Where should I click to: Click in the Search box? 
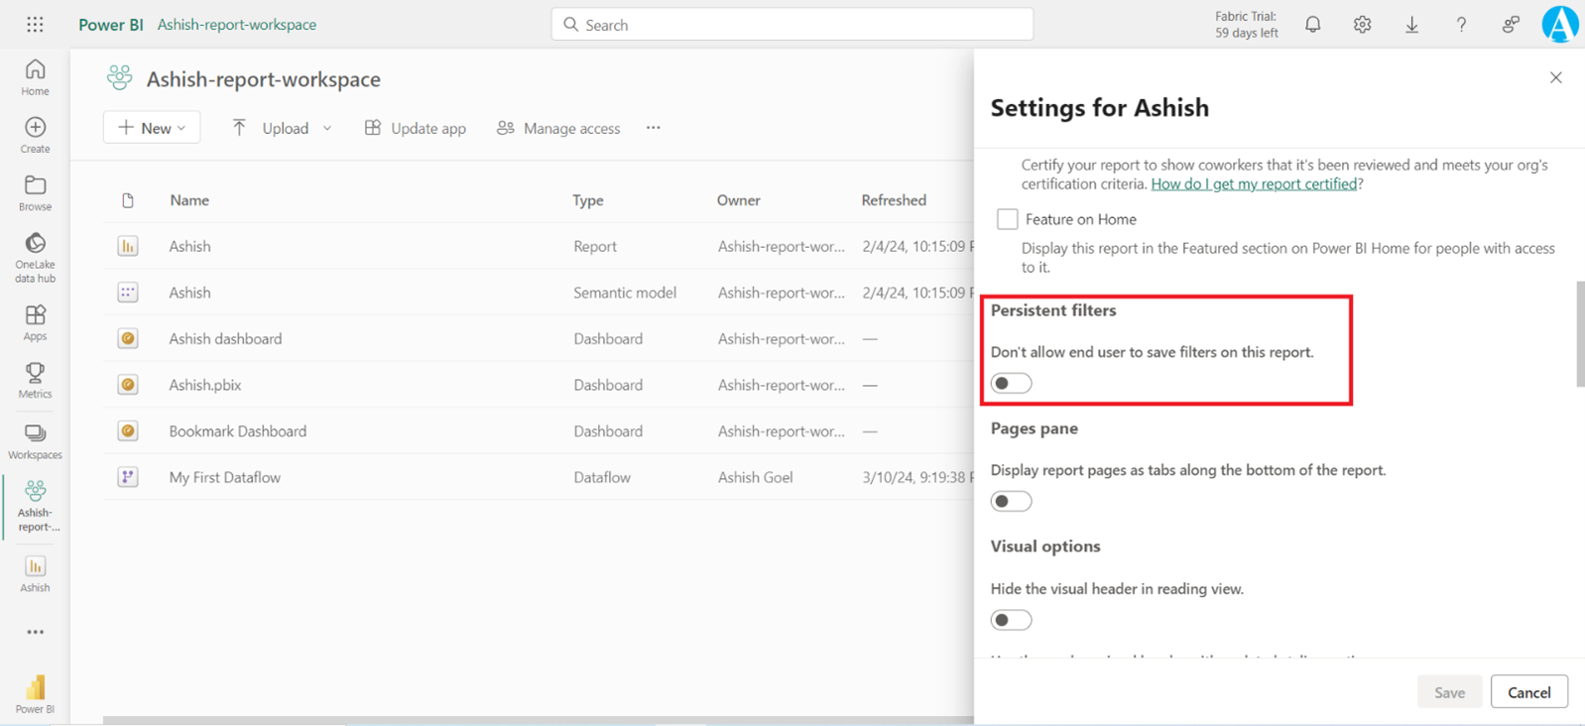pyautogui.click(x=792, y=25)
